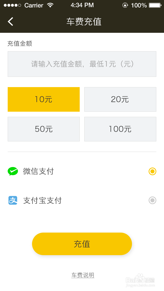Tap the rotation lock status icon
The image size is (164, 291).
125,5
